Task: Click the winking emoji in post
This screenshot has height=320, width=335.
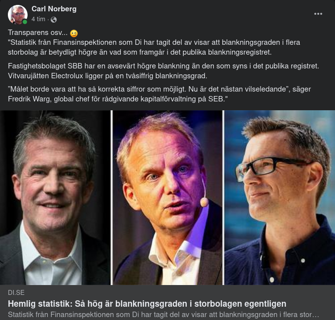Action: [74, 33]
